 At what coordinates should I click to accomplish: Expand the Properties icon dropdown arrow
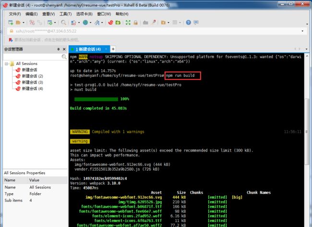(55, 23)
